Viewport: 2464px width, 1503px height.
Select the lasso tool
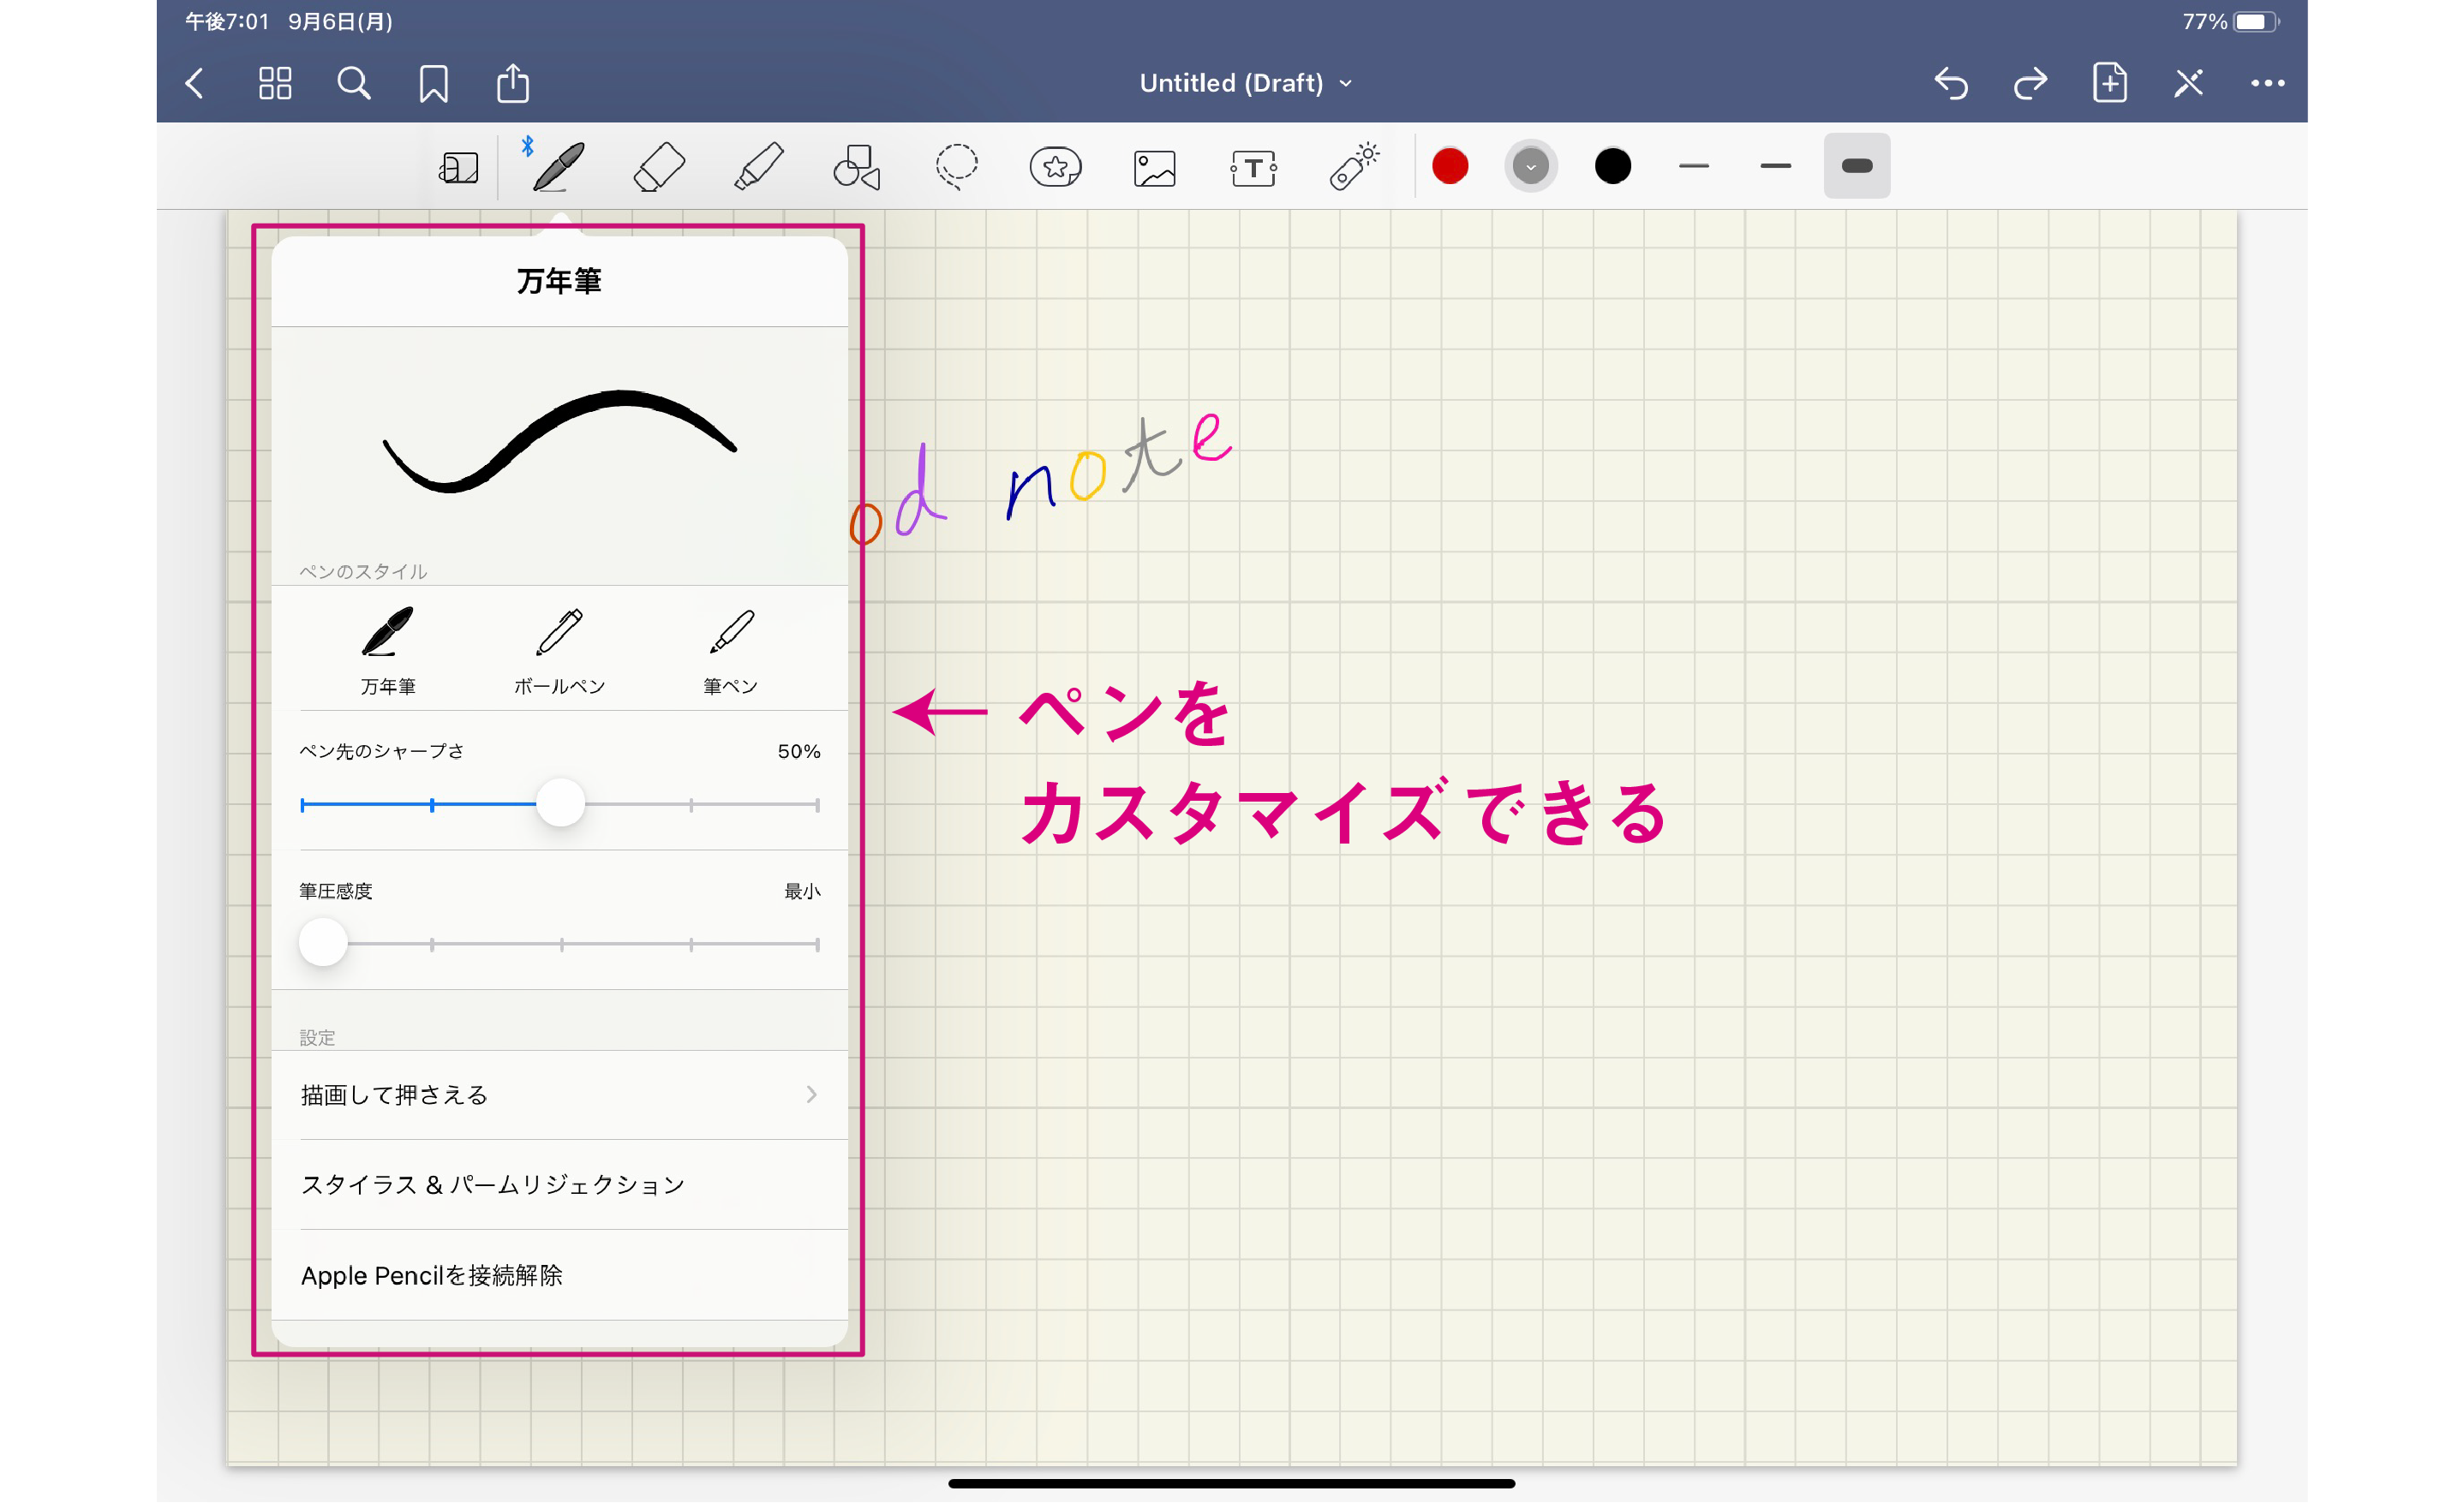pyautogui.click(x=956, y=166)
